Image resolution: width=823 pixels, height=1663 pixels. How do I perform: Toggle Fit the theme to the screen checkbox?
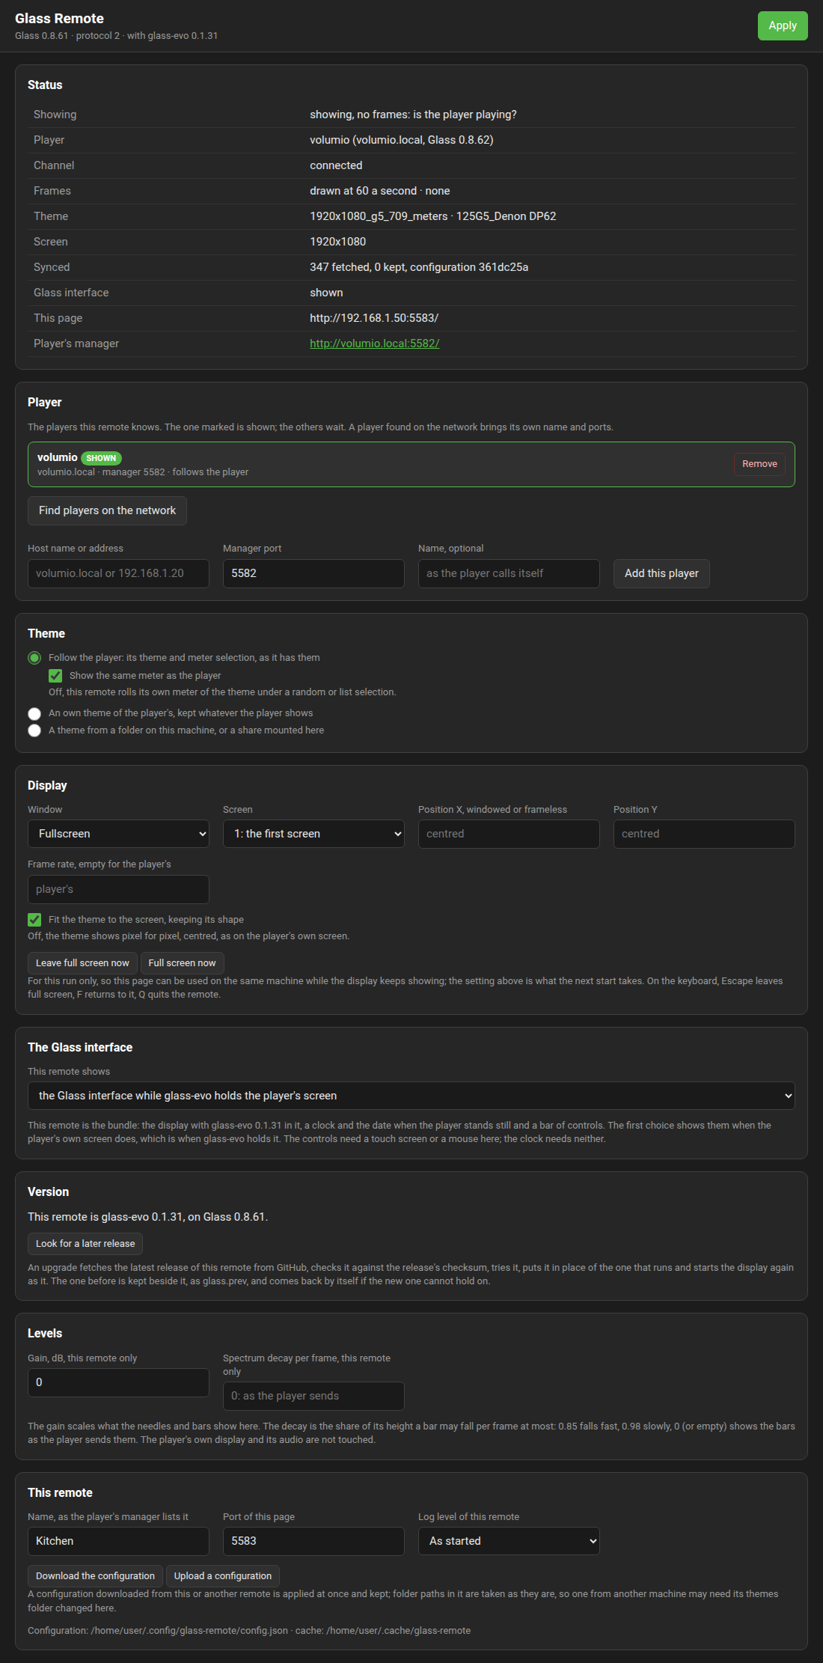pyautogui.click(x=34, y=920)
